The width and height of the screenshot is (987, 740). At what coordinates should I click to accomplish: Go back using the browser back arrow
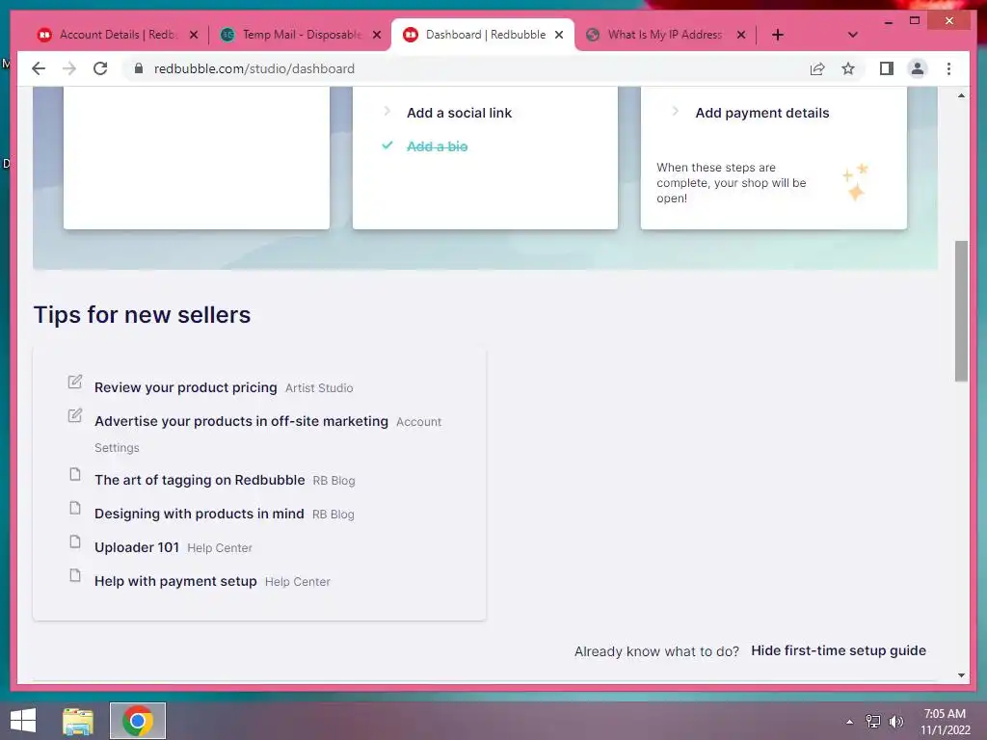coord(39,68)
